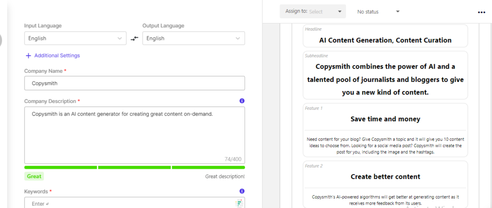Click the Keywords label
The image size is (492, 208).
click(36, 191)
